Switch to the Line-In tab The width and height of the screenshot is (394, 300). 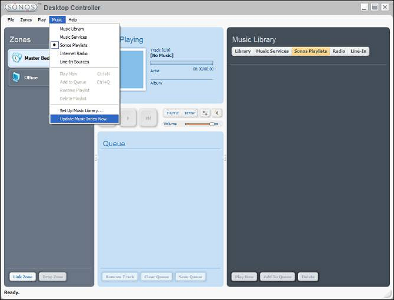[x=359, y=51]
